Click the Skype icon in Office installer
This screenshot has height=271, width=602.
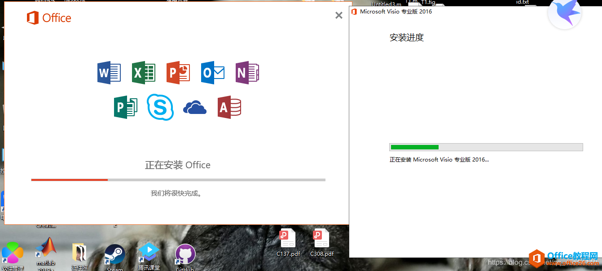[160, 107]
